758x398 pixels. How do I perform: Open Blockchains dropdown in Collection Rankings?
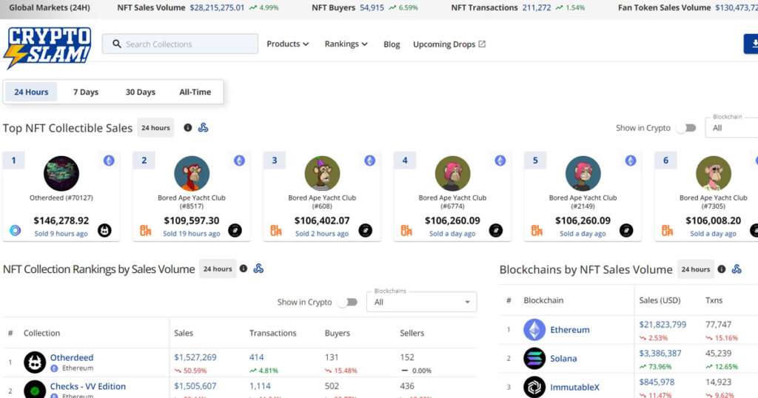(x=421, y=302)
